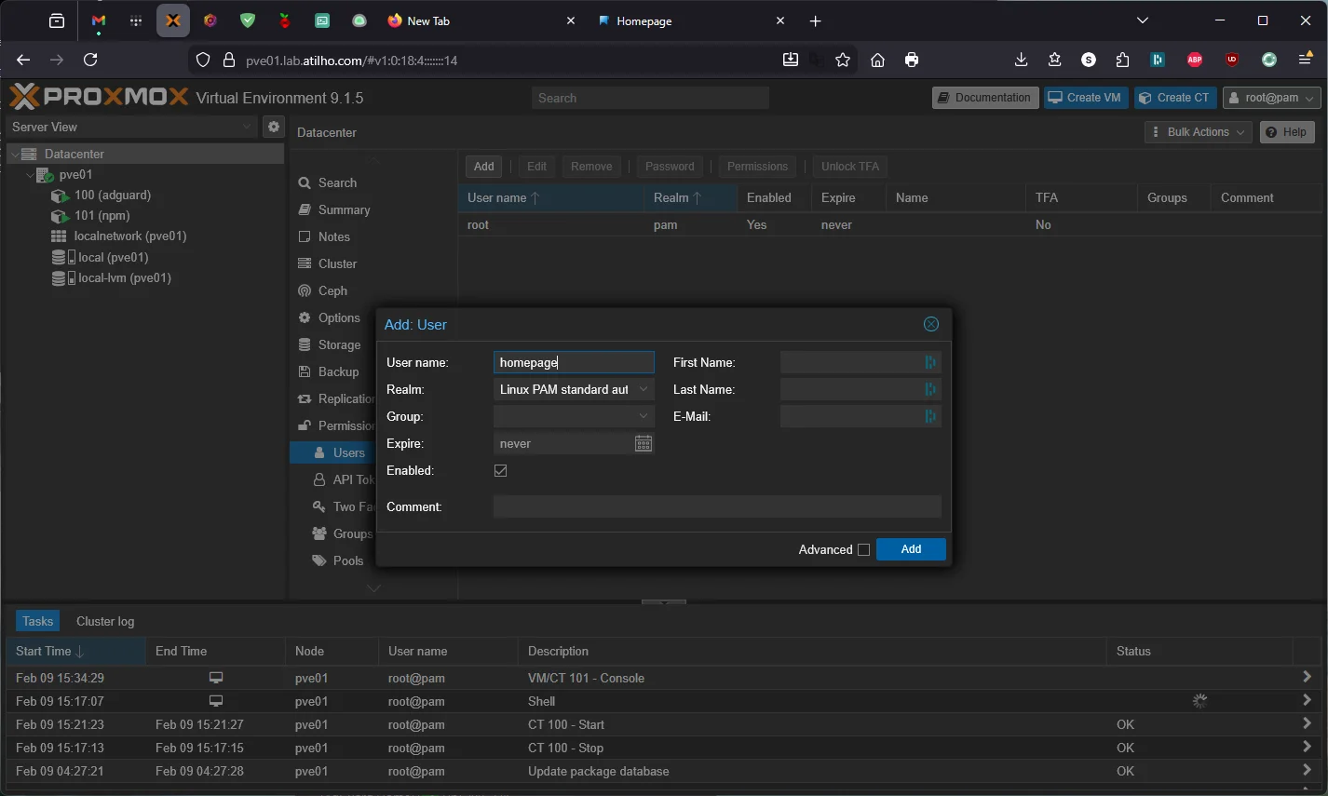
Task: Collapse the pve01 node in Server View
Action: (x=29, y=174)
